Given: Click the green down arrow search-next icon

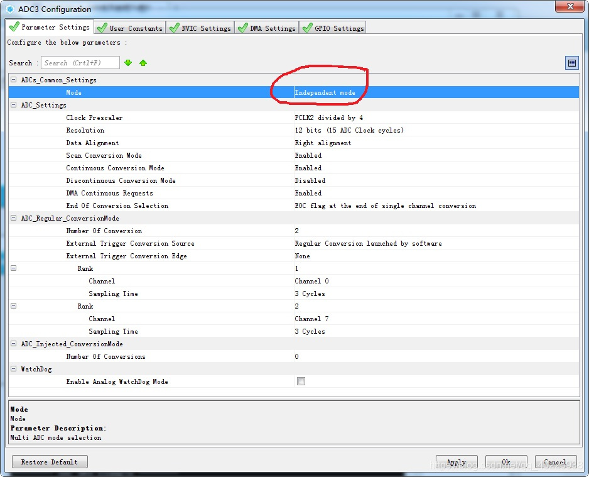Looking at the screenshot, I should pyautogui.click(x=128, y=63).
